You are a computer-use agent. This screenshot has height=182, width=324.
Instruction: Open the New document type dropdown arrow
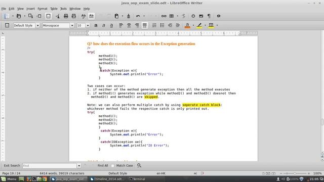click(x=13, y=16)
